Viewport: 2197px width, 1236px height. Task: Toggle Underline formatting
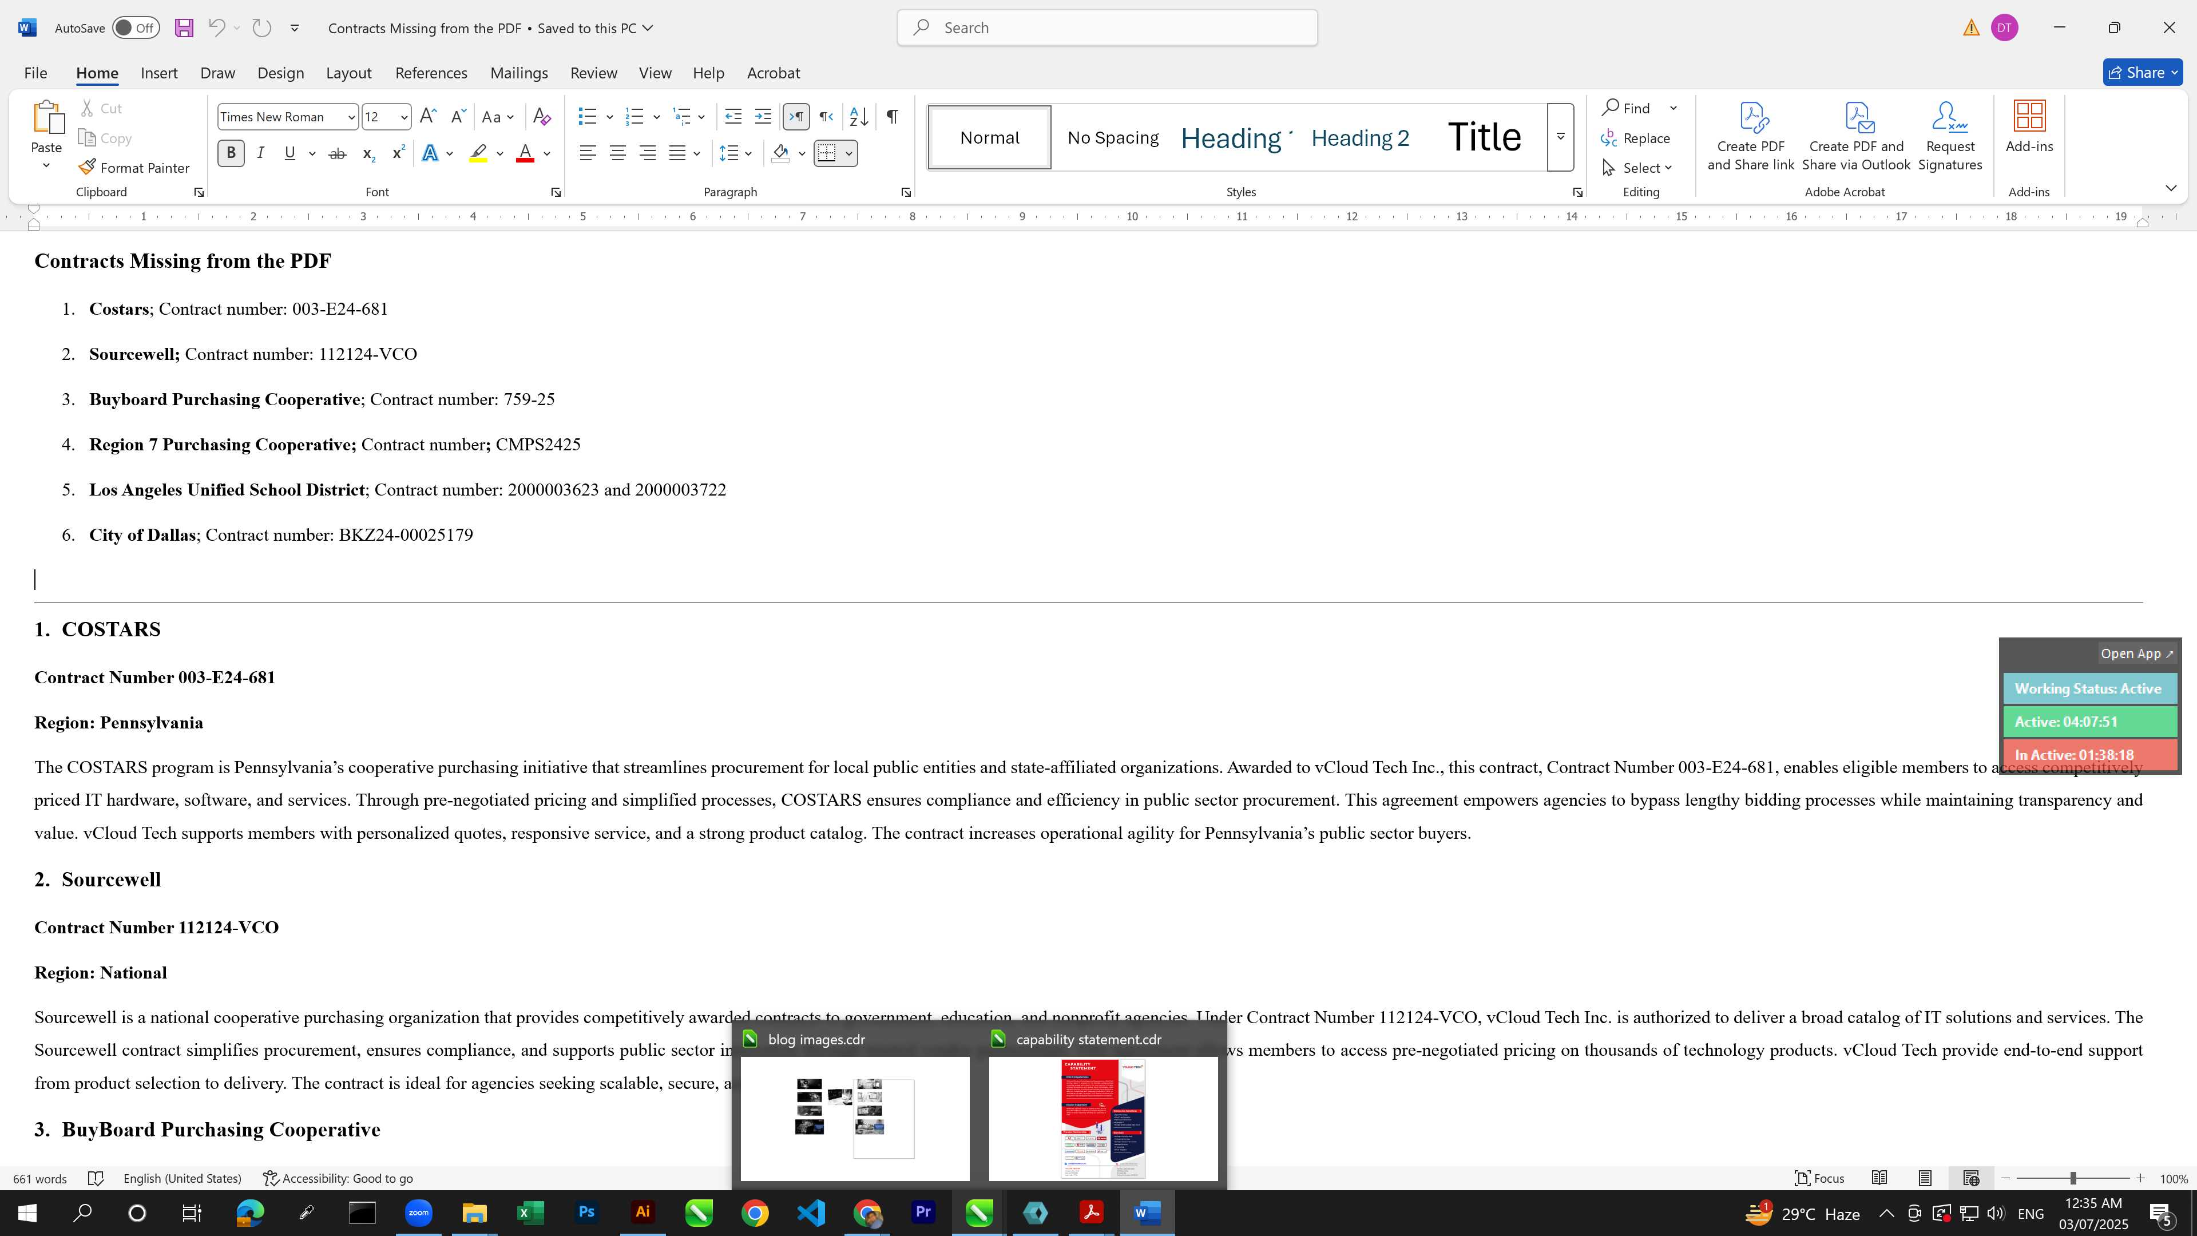click(x=290, y=153)
